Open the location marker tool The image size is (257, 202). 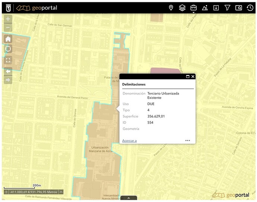pyautogui.click(x=171, y=8)
